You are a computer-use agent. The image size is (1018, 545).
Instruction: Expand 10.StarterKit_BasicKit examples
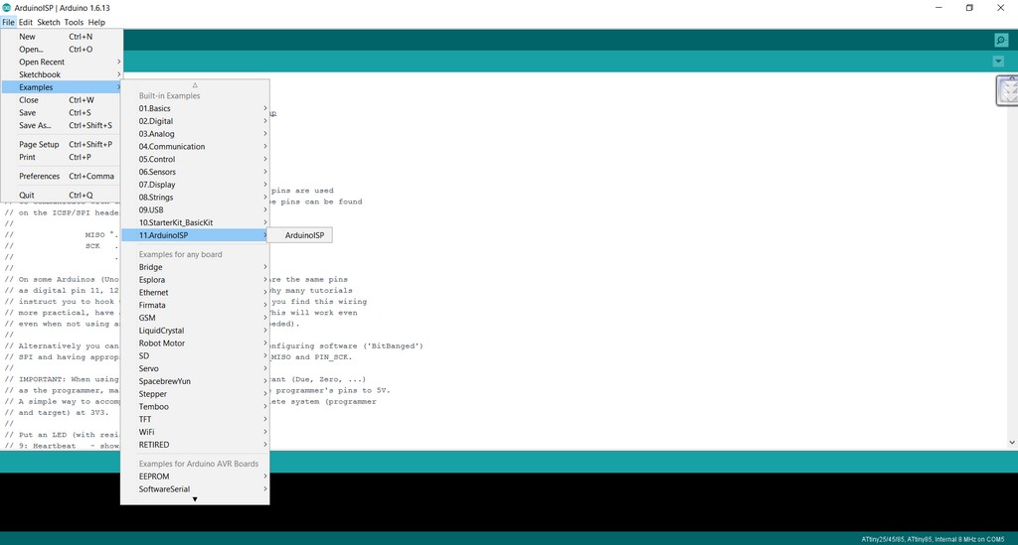(x=195, y=223)
